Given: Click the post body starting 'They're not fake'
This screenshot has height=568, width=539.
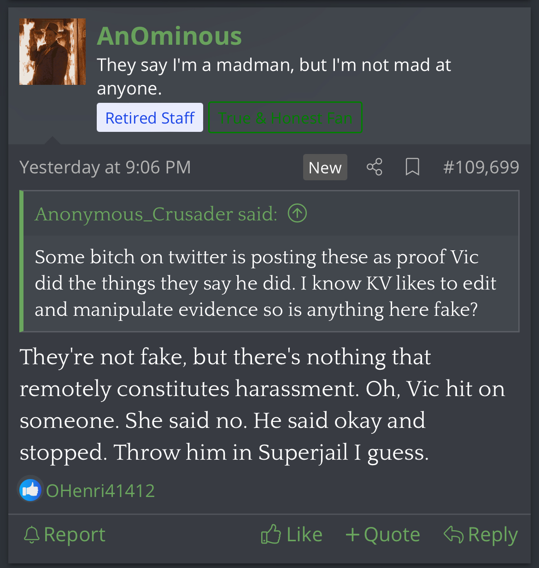Looking at the screenshot, I should 262,404.
